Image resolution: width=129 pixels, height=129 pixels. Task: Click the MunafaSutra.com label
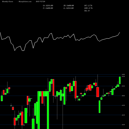(25, 2)
